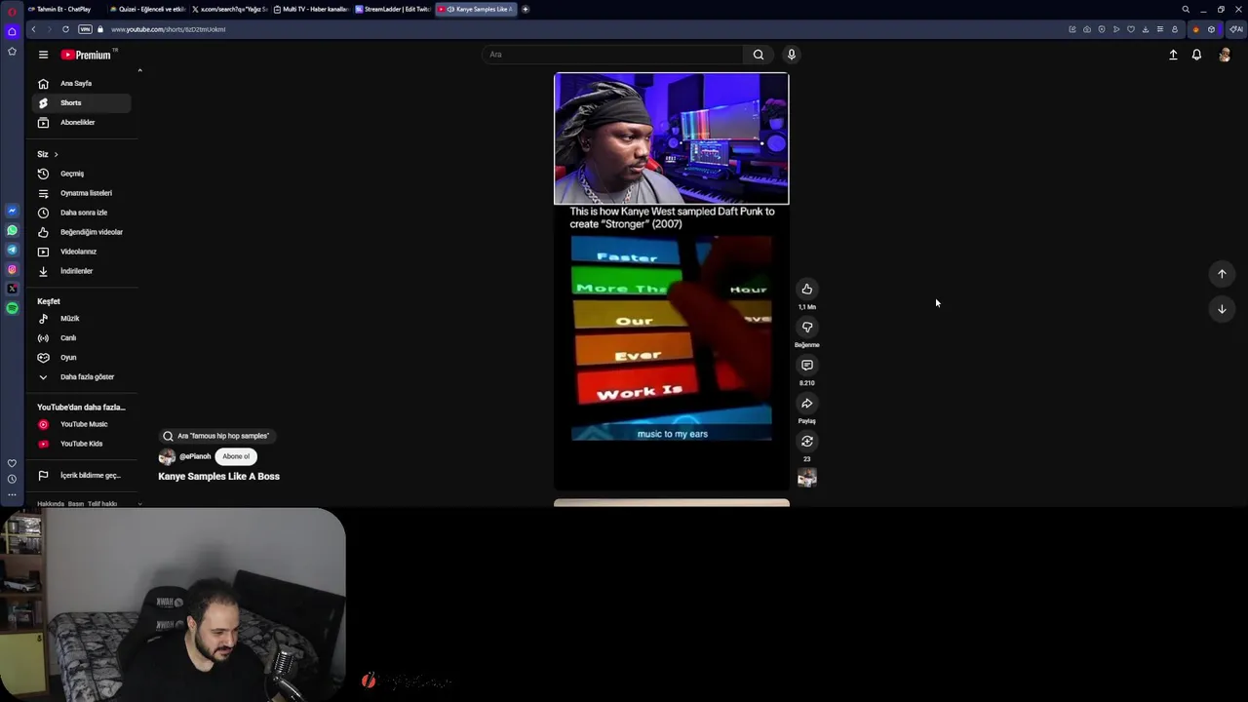Image resolution: width=1248 pixels, height=702 pixels.
Task: Open YouTube notifications bell
Action: click(x=1196, y=55)
